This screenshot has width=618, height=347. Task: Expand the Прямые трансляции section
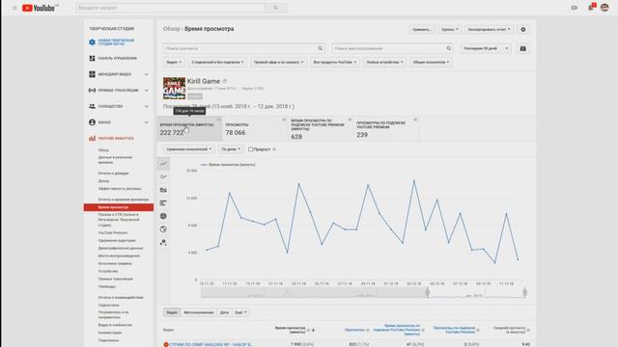tap(146, 91)
